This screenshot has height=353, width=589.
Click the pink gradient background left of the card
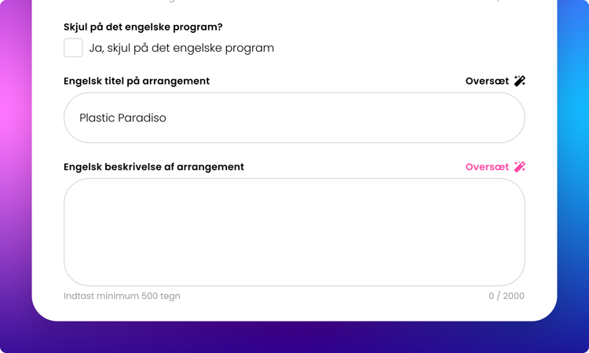pyautogui.click(x=15, y=112)
